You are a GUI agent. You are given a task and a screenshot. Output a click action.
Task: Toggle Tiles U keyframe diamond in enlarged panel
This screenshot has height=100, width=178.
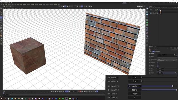point(109,94)
